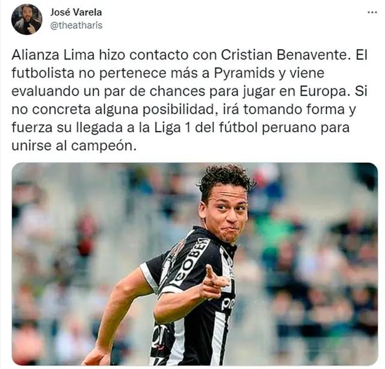The height and width of the screenshot is (369, 385).
Task: Open the tweet's three-dot more options menu
Action: 372,12
